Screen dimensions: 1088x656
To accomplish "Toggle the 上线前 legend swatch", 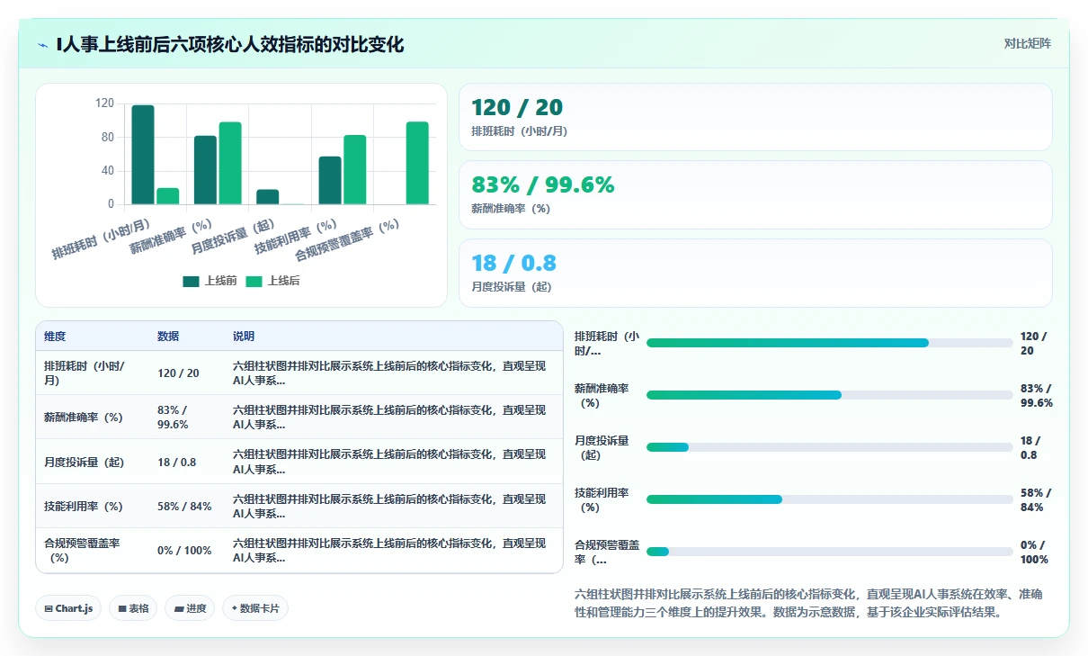I will (191, 281).
